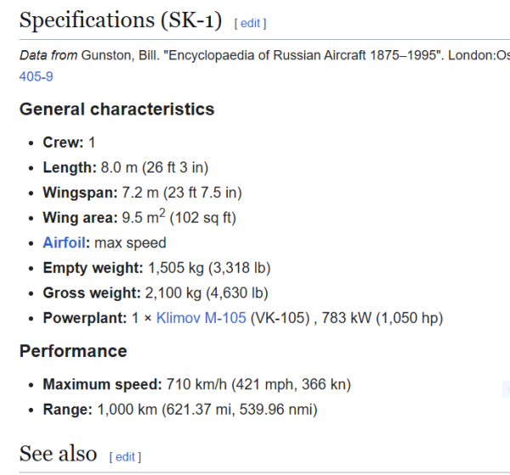Click the Gross weight 2,100 kg entry
Image resolution: width=510 pixels, height=475 pixels.
tap(155, 293)
